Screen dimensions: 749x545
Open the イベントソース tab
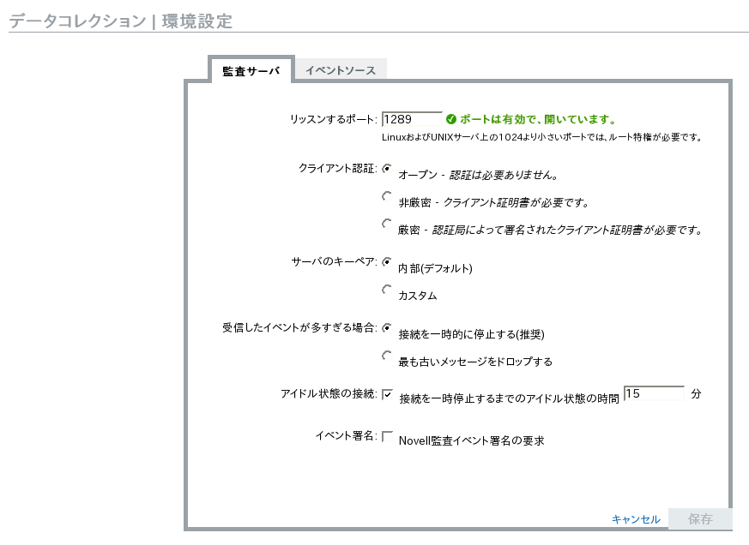(341, 70)
